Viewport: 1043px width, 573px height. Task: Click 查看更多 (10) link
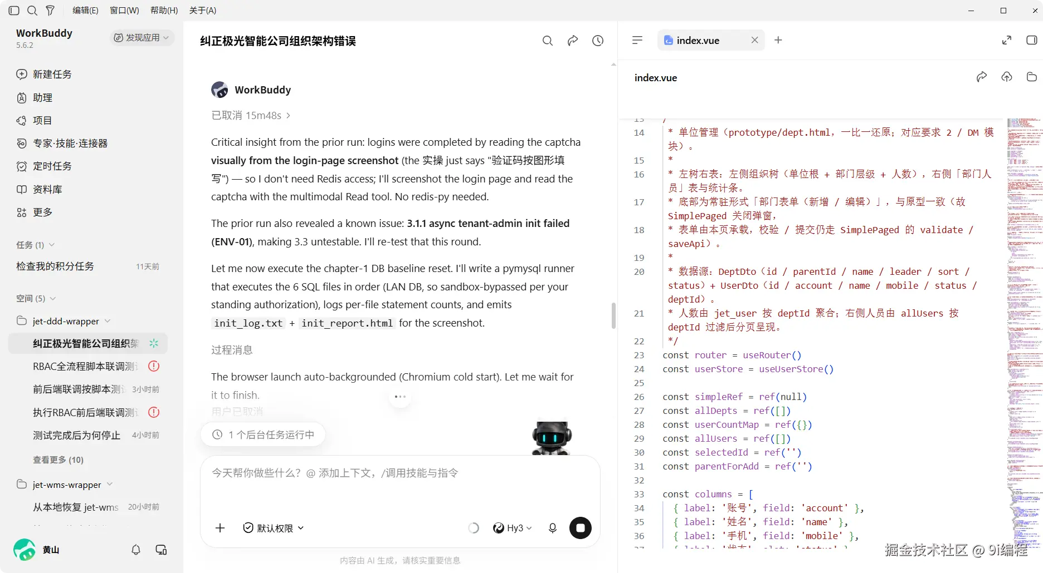pyautogui.click(x=58, y=460)
